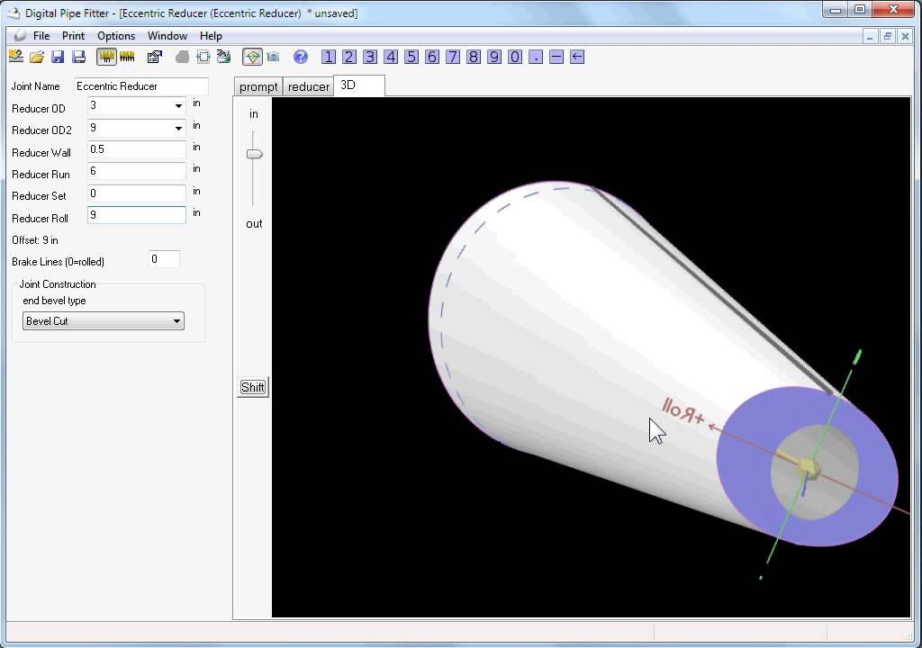
Task: Minimize the inner document window
Action: (870, 37)
